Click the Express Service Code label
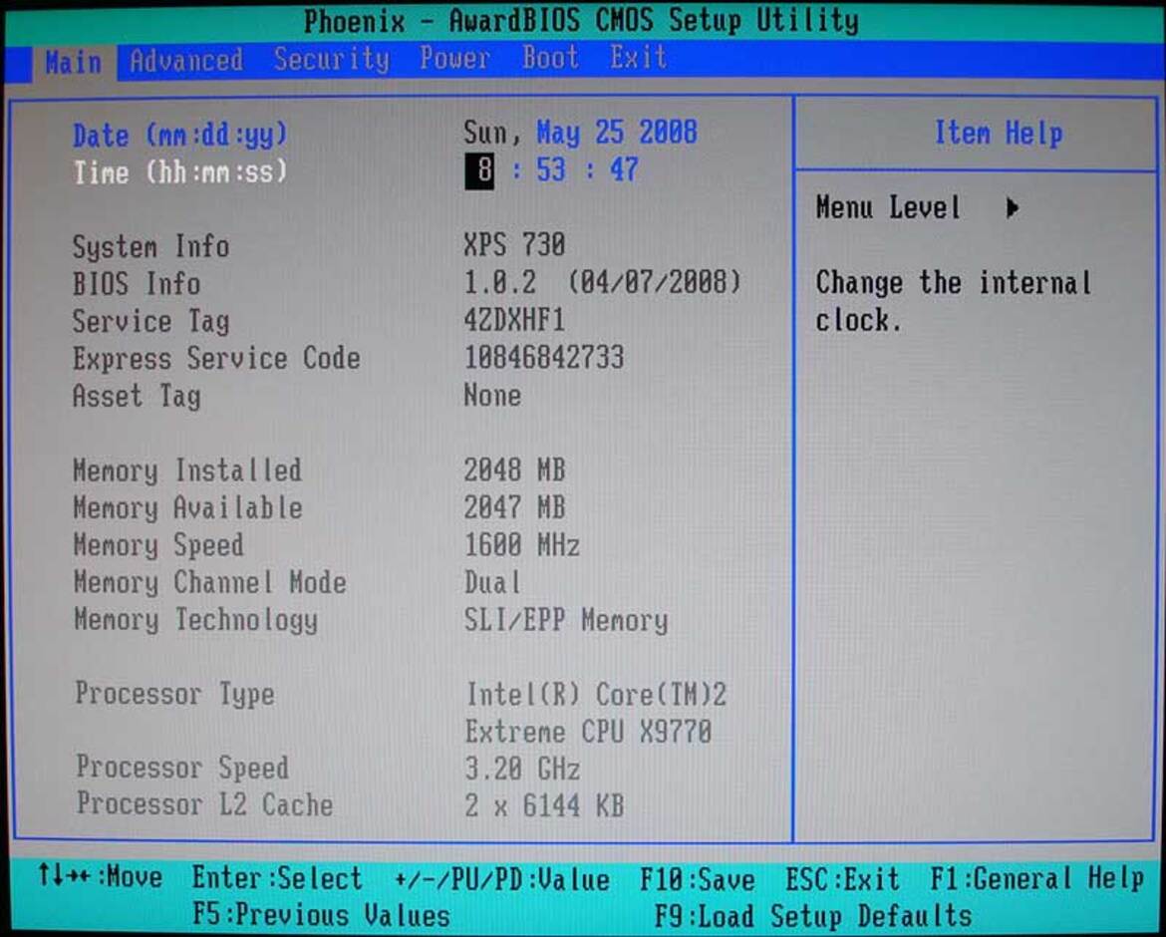The image size is (1166, 937). point(216,359)
